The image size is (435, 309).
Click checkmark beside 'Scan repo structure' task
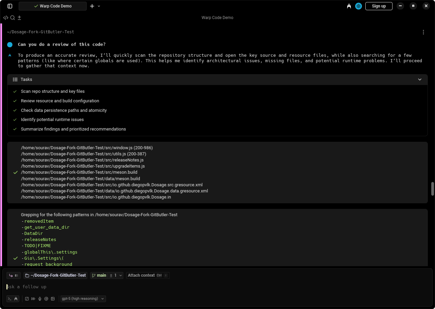click(15, 91)
